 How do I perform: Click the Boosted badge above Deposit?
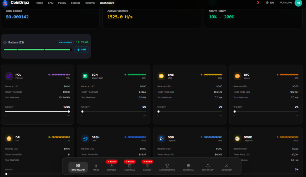tap(112, 162)
